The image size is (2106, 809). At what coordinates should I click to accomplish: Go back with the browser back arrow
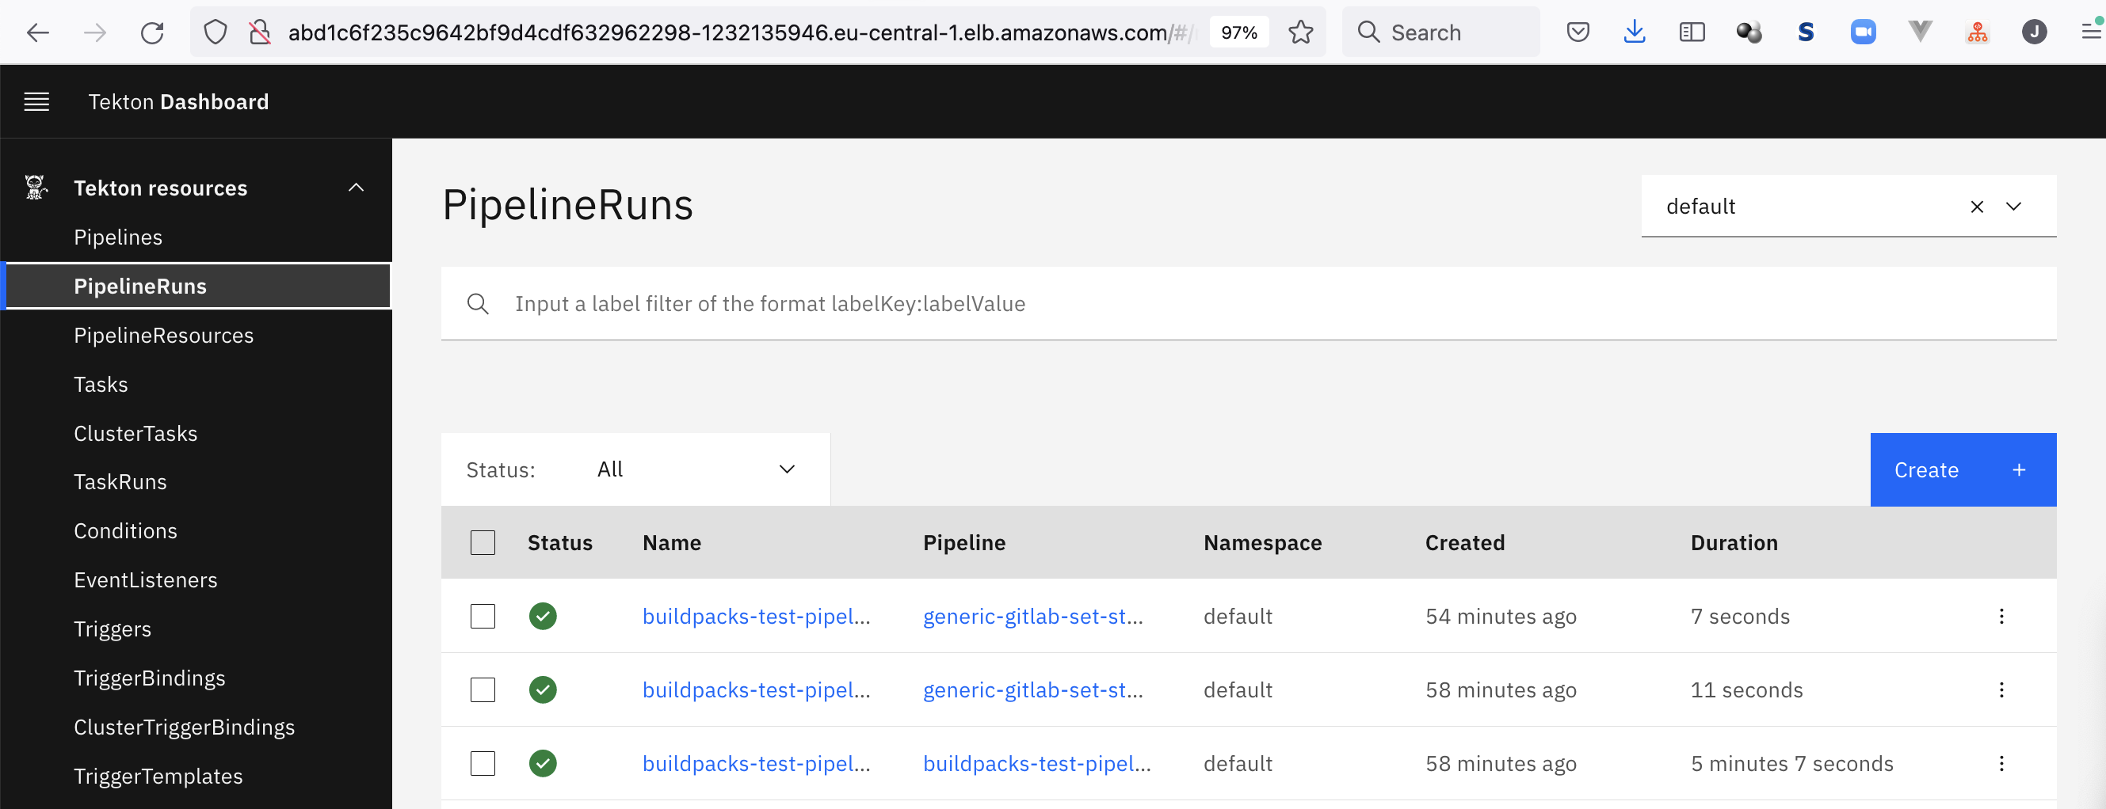37,32
